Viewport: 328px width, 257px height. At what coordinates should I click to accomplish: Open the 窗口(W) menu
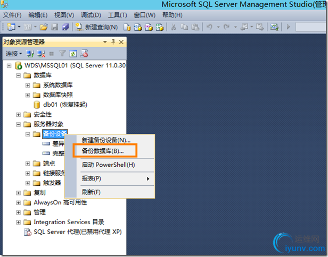pos(144,15)
